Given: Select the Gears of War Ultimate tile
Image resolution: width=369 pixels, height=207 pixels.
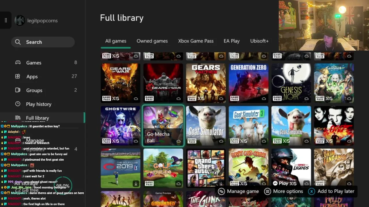Looking at the screenshot, I should (x=121, y=83).
